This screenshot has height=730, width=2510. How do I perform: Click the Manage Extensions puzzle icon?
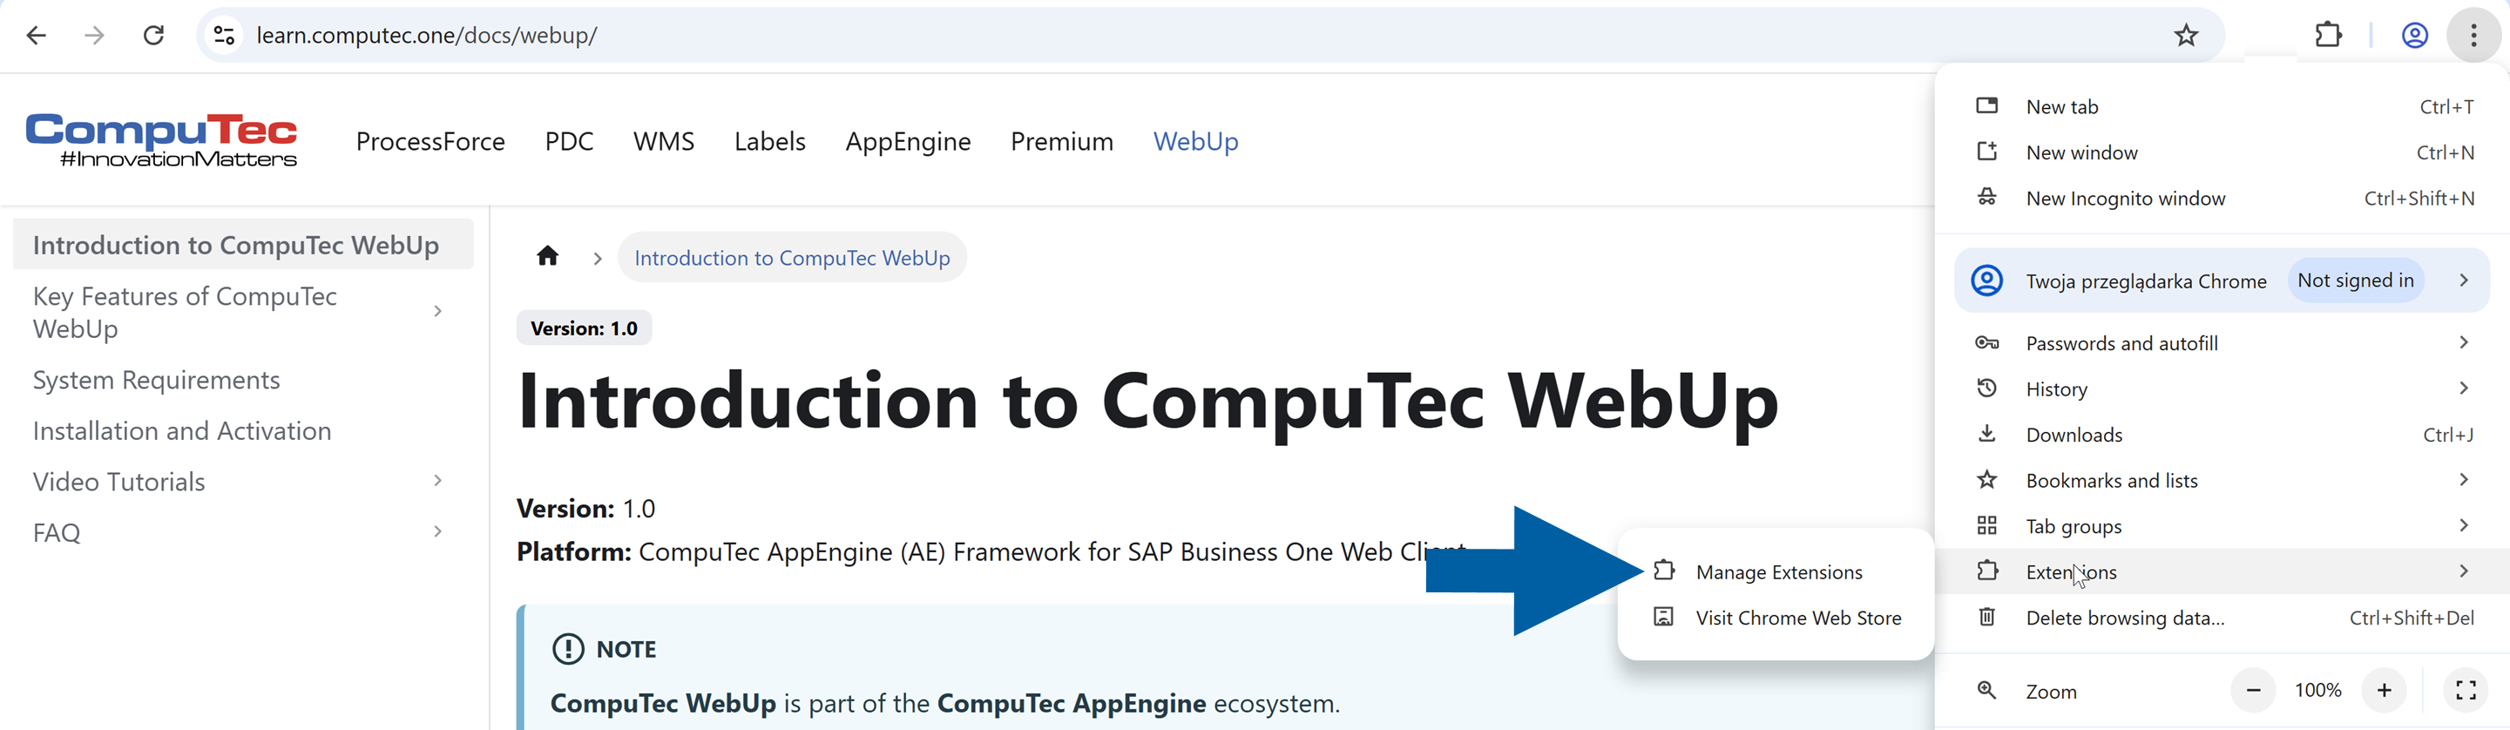pyautogui.click(x=1665, y=571)
